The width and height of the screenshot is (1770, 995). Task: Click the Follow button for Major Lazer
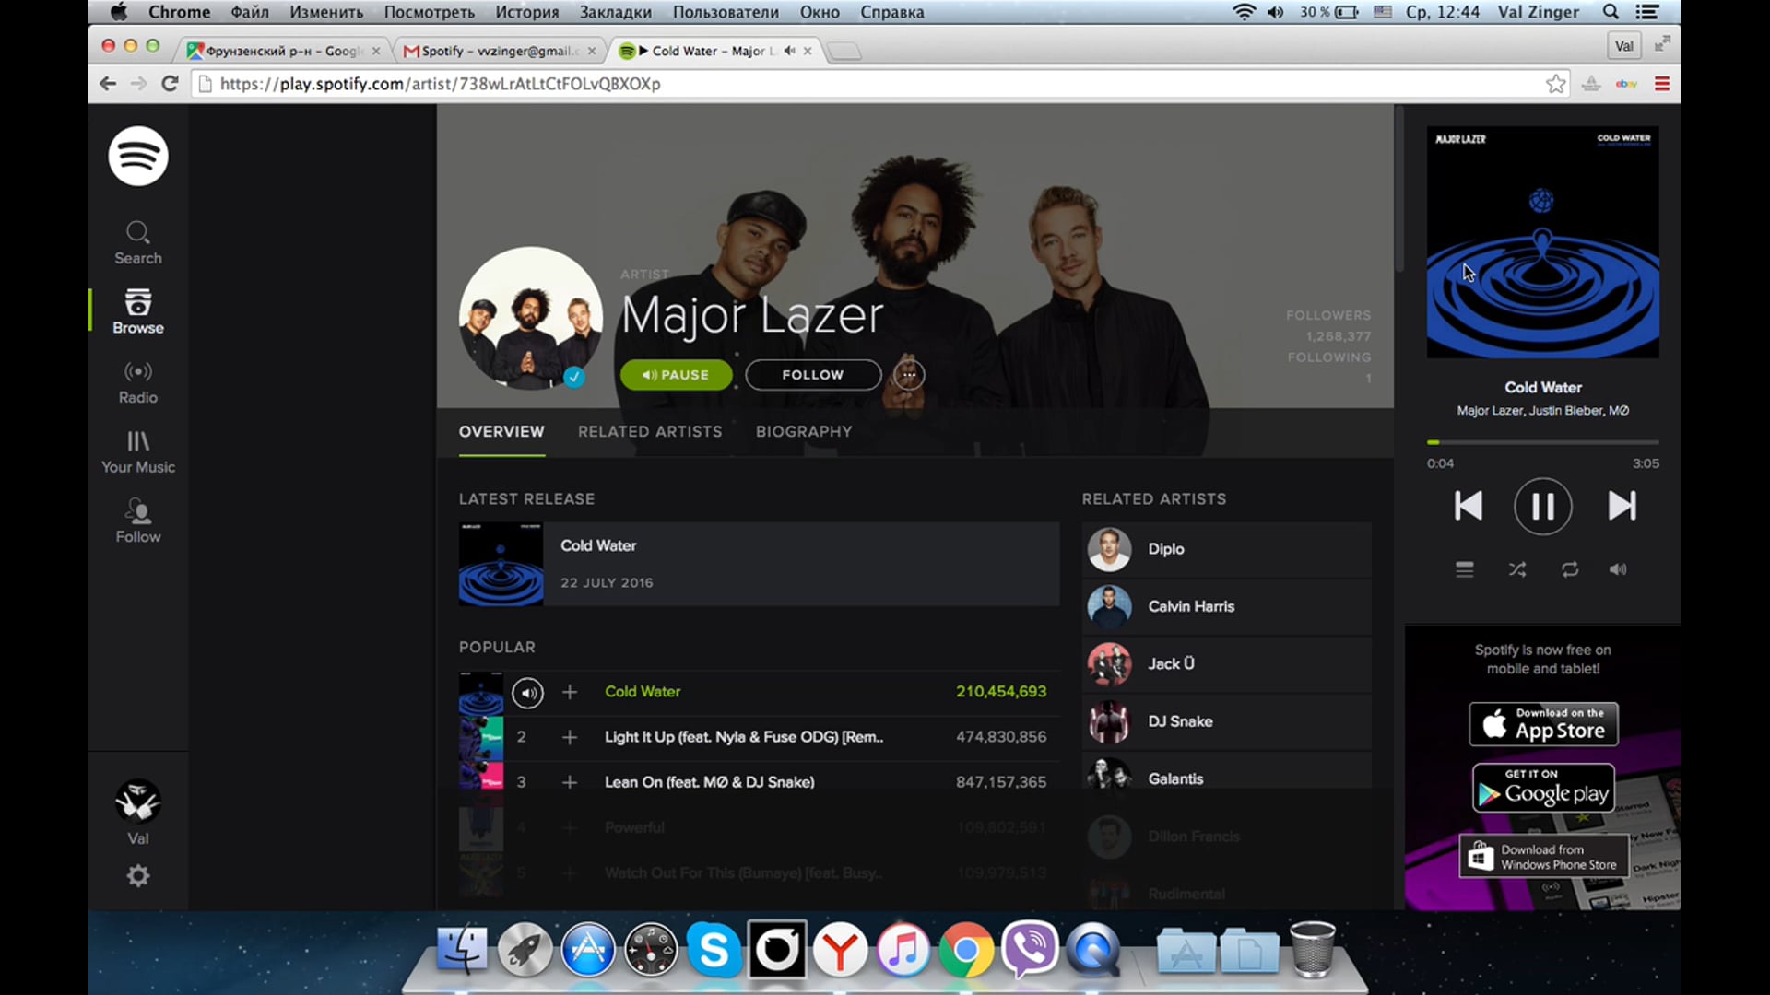tap(813, 374)
